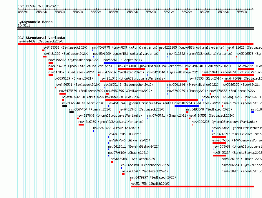Select the nsv5496572 (ByrskaBishop2022) label

point(74,60)
